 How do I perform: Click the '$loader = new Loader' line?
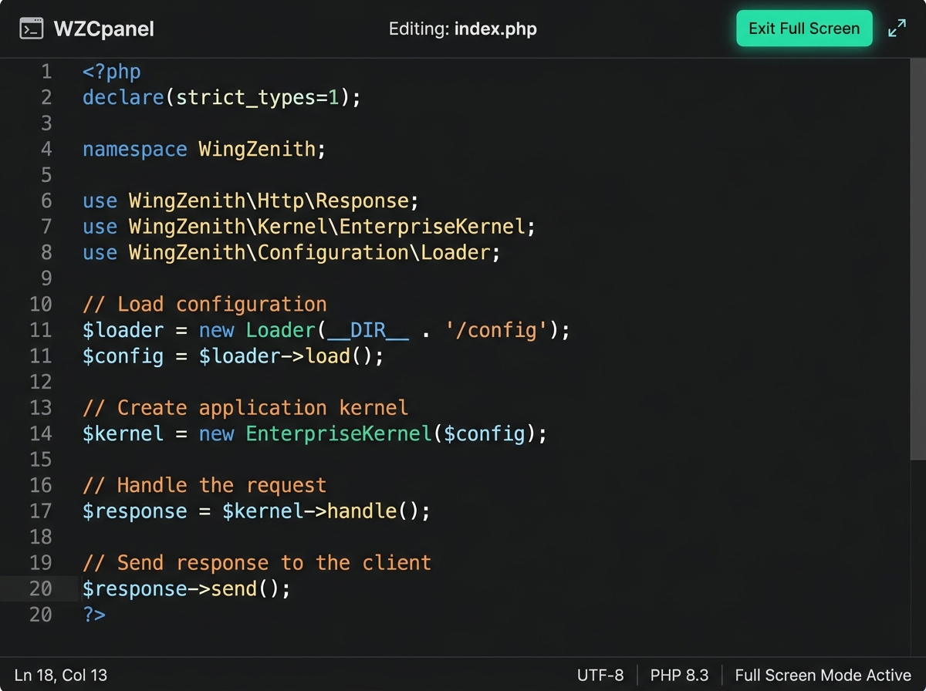326,330
